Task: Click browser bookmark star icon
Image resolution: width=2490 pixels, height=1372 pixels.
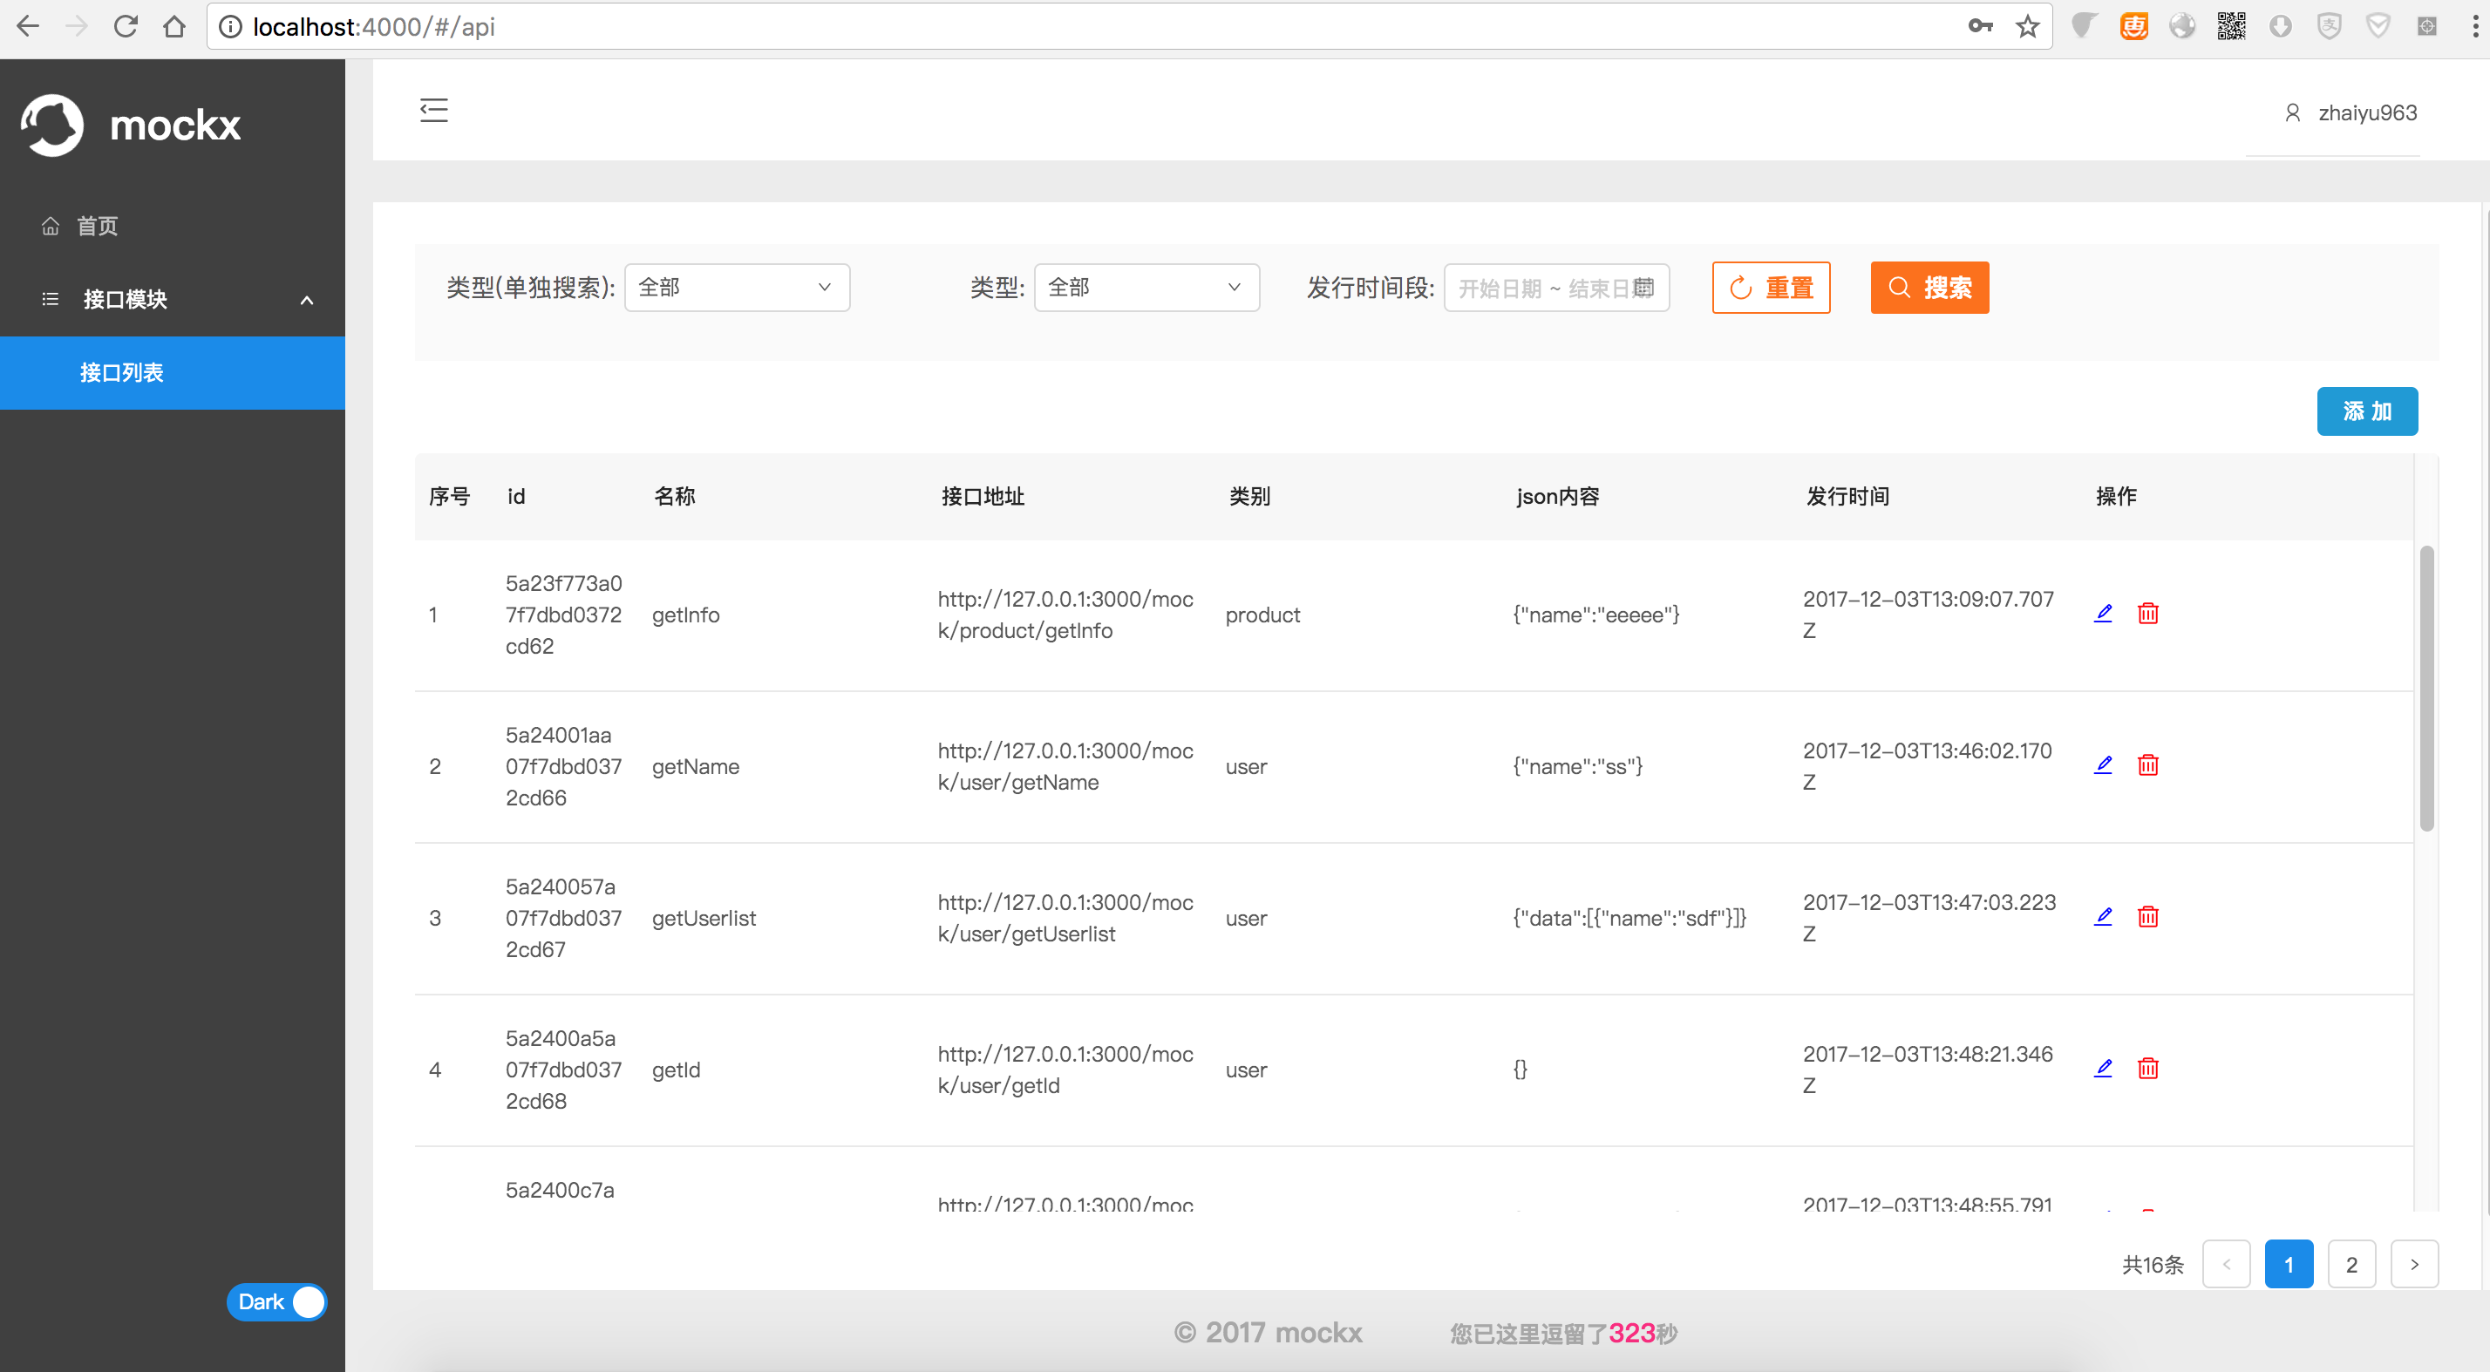Action: [x=2027, y=26]
